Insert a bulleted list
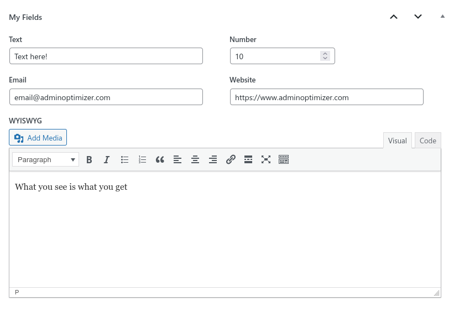The image size is (454, 311). (124, 160)
